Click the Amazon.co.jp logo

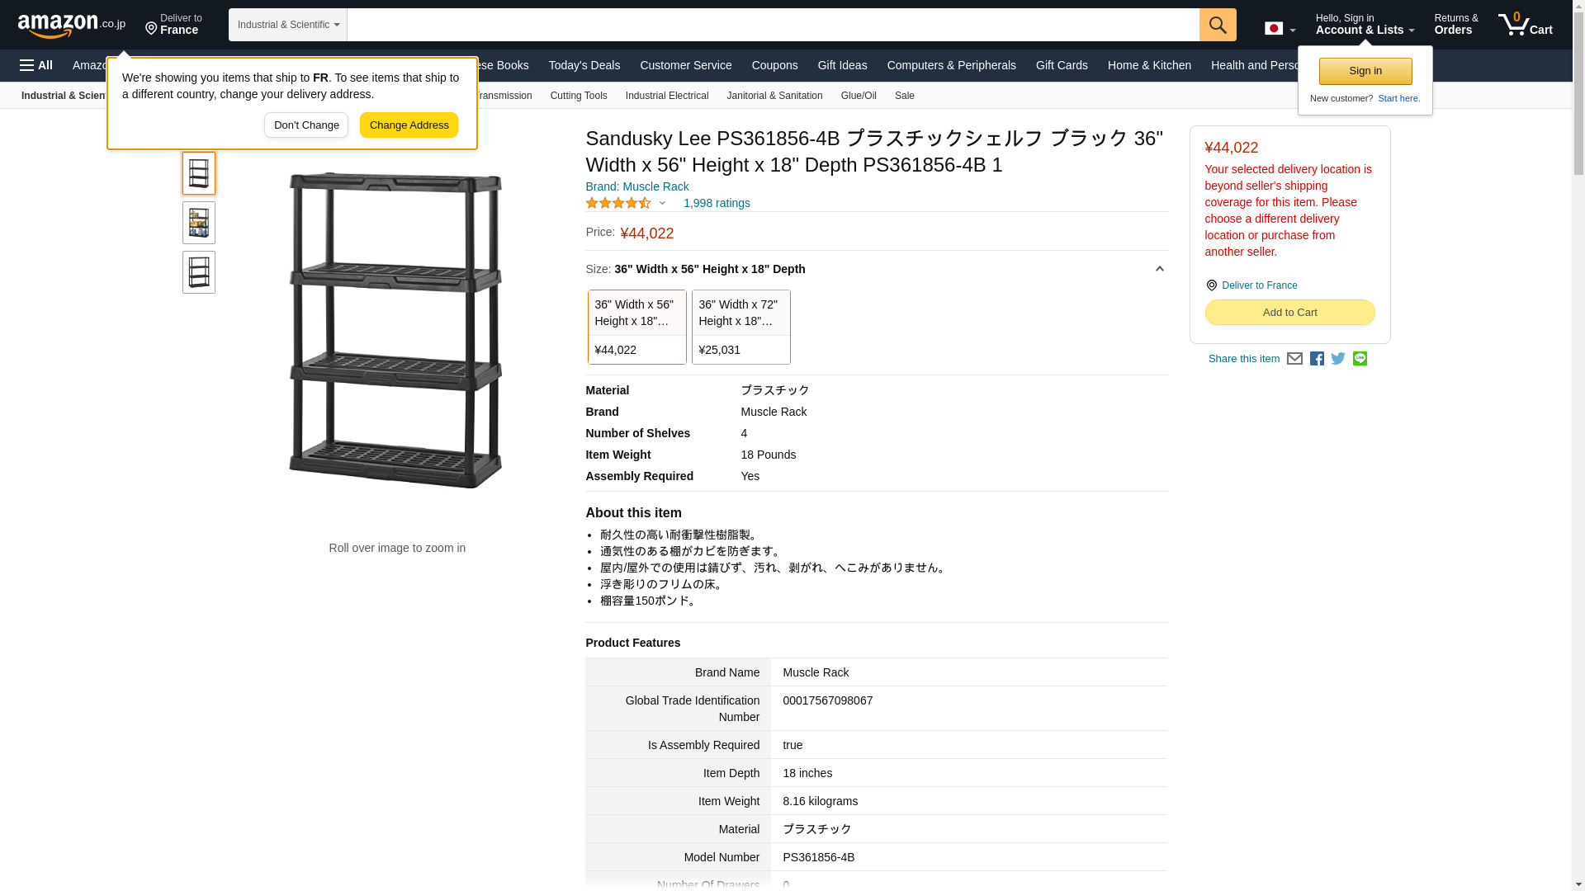[72, 25]
